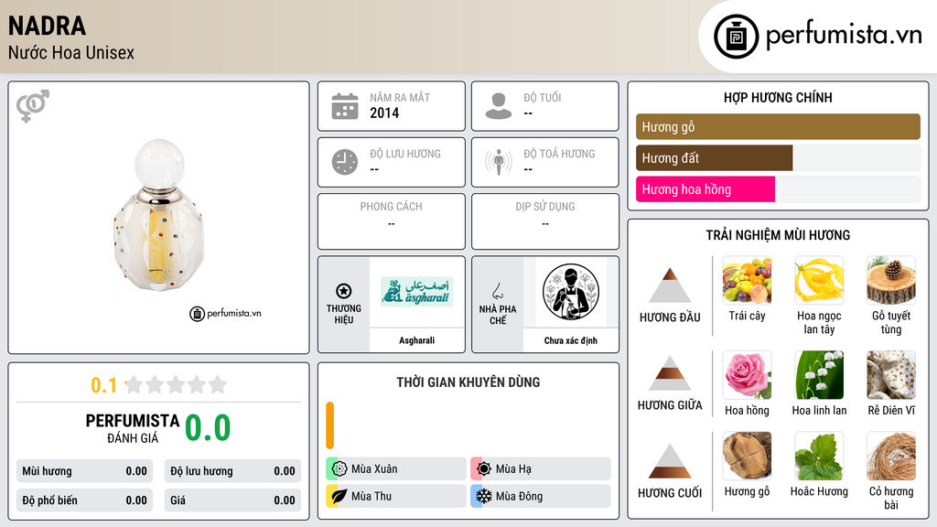This screenshot has width=937, height=527.
Task: Click the Hương gỗ accord bar
Action: coord(778,126)
